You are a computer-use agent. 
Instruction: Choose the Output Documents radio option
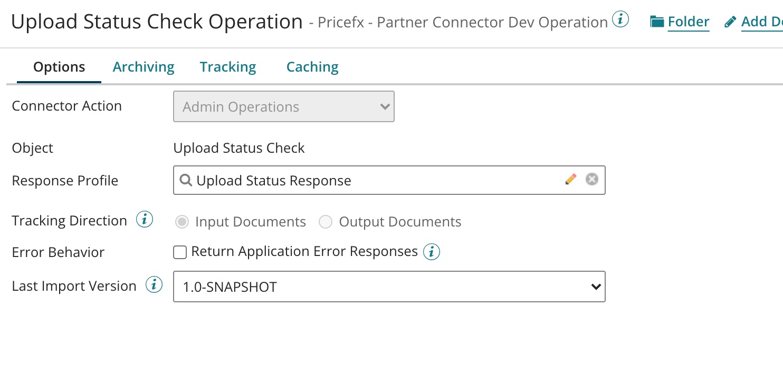pyautogui.click(x=326, y=222)
